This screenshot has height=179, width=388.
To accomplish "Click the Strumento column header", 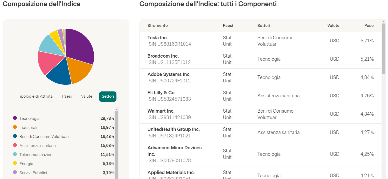I will (x=157, y=26).
